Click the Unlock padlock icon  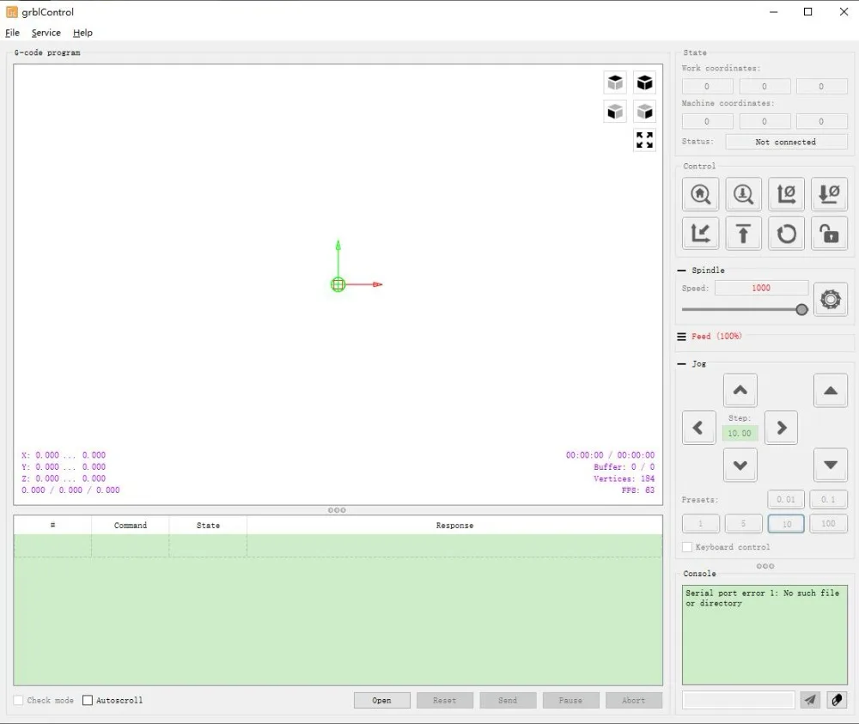coord(829,234)
